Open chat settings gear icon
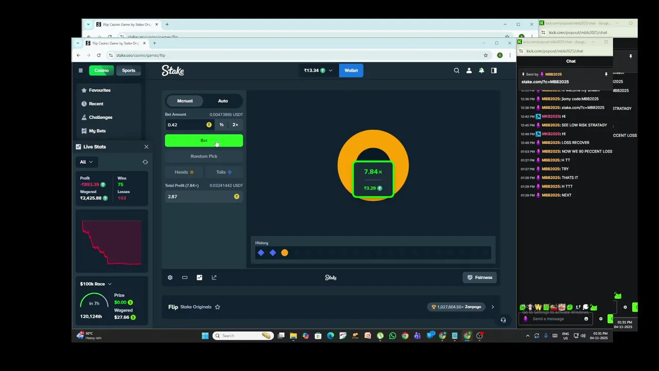The image size is (659, 371). click(600, 318)
